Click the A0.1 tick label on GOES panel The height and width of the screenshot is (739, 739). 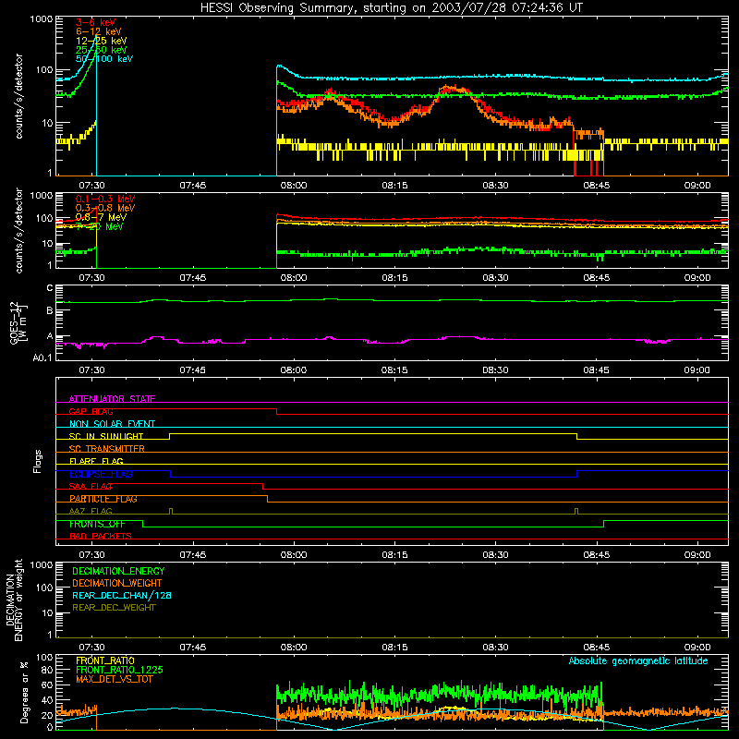[x=42, y=358]
